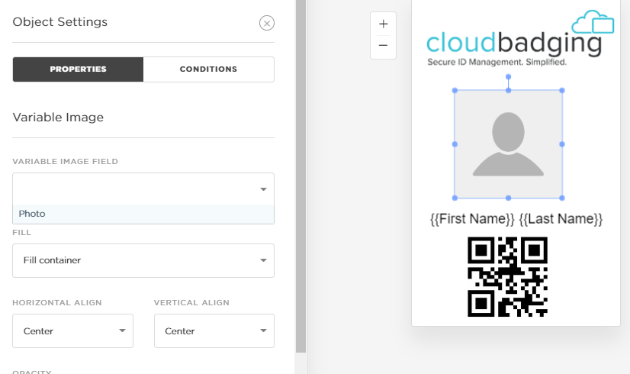Click the left-middle resize handle of photo
Screen dimensions: 630x374
point(455,144)
